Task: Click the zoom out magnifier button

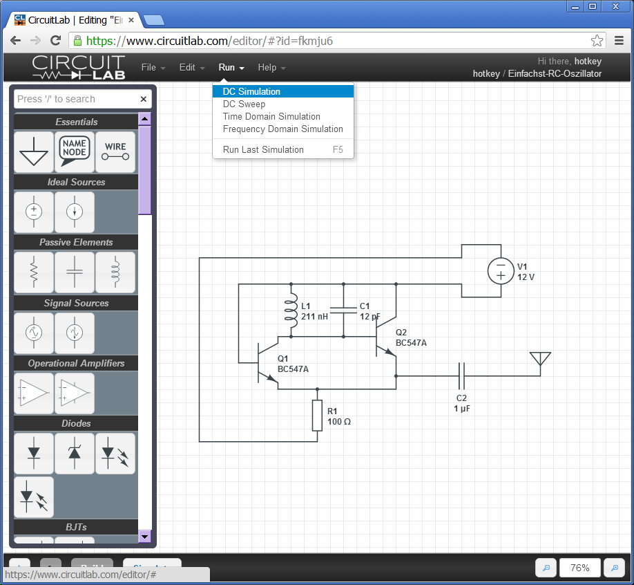Action: (546, 568)
